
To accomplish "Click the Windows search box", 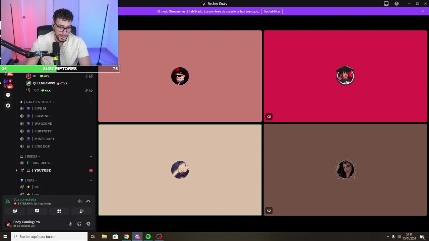I will pos(49,237).
